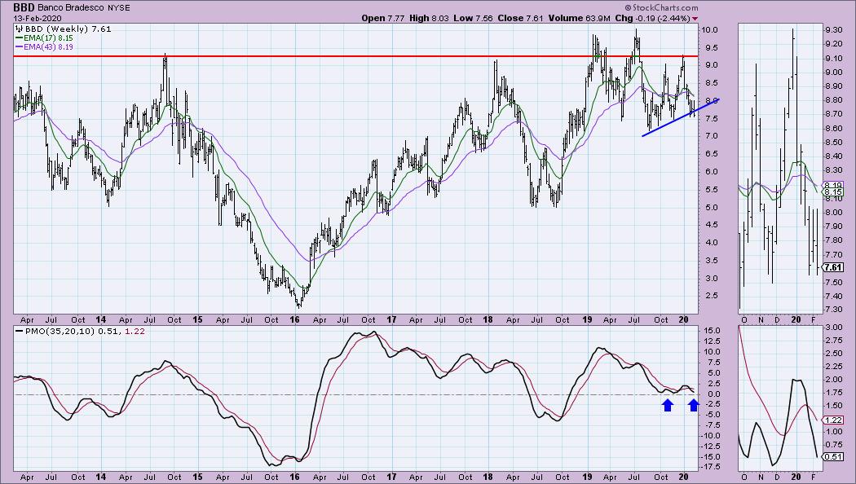Click year 16 on the price chart time axis
The image size is (856, 484).
pos(294,319)
